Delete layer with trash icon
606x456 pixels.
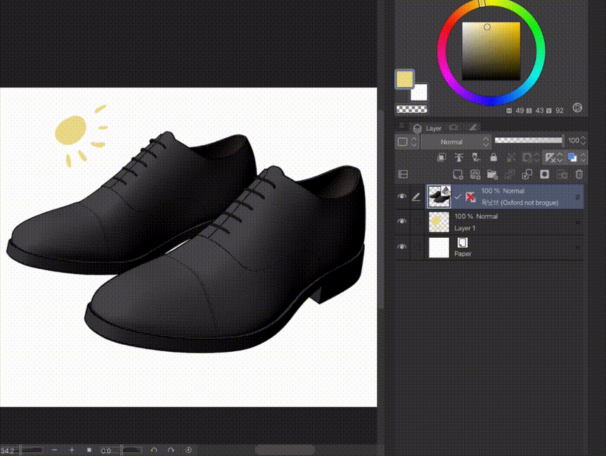(579, 175)
